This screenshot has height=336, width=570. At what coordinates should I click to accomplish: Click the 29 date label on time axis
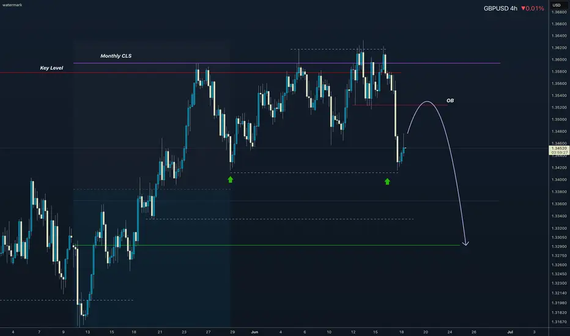click(x=232, y=332)
